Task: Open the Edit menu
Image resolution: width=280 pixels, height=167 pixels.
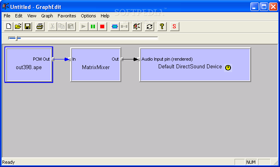Action: tap(19, 16)
